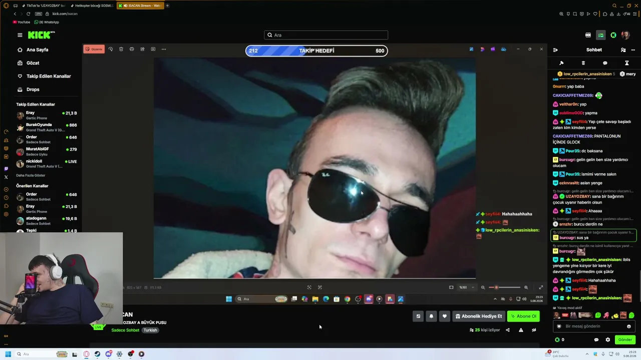Open the zoom percentage dropdown %161
This screenshot has width=641, height=360.
tap(466, 287)
